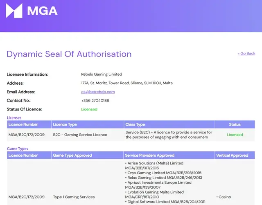Click the Oryx Gaming Limited provider entry

click(163, 173)
